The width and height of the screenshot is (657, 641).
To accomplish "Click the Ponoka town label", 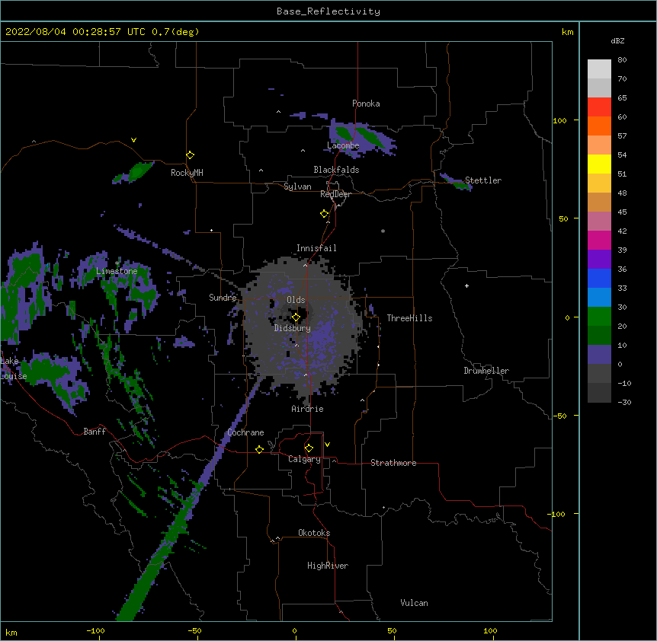I will tap(366, 104).
